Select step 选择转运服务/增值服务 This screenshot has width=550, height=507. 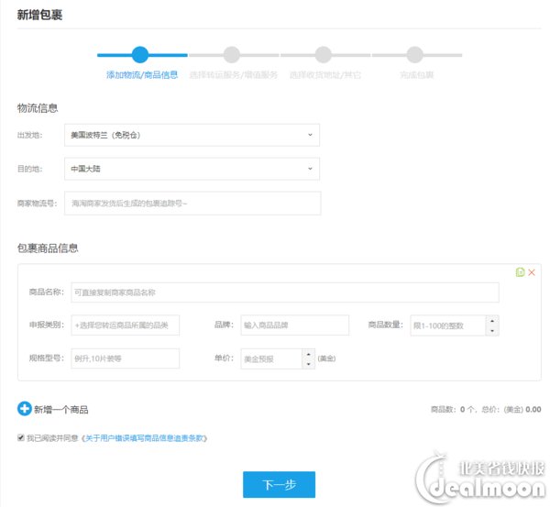coord(233,75)
